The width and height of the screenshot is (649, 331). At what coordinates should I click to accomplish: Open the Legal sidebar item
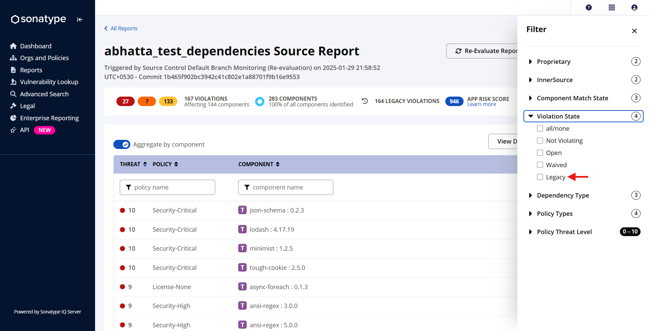27,106
